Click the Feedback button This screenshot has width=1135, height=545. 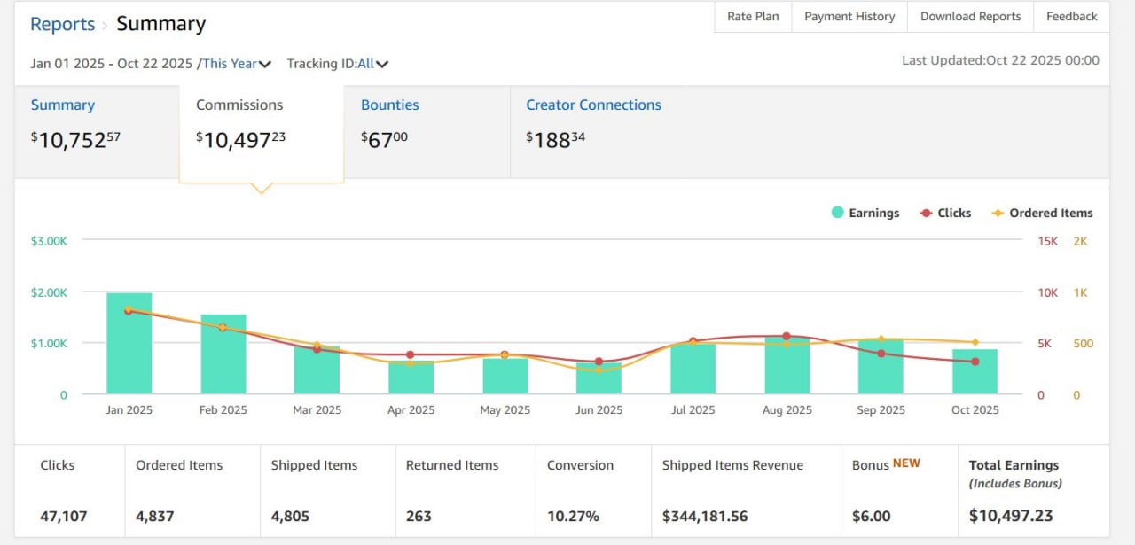point(1071,17)
